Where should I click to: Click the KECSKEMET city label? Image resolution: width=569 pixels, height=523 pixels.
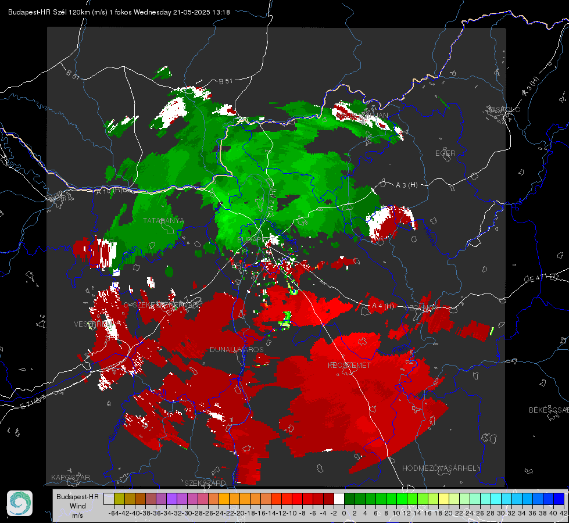pos(349,365)
